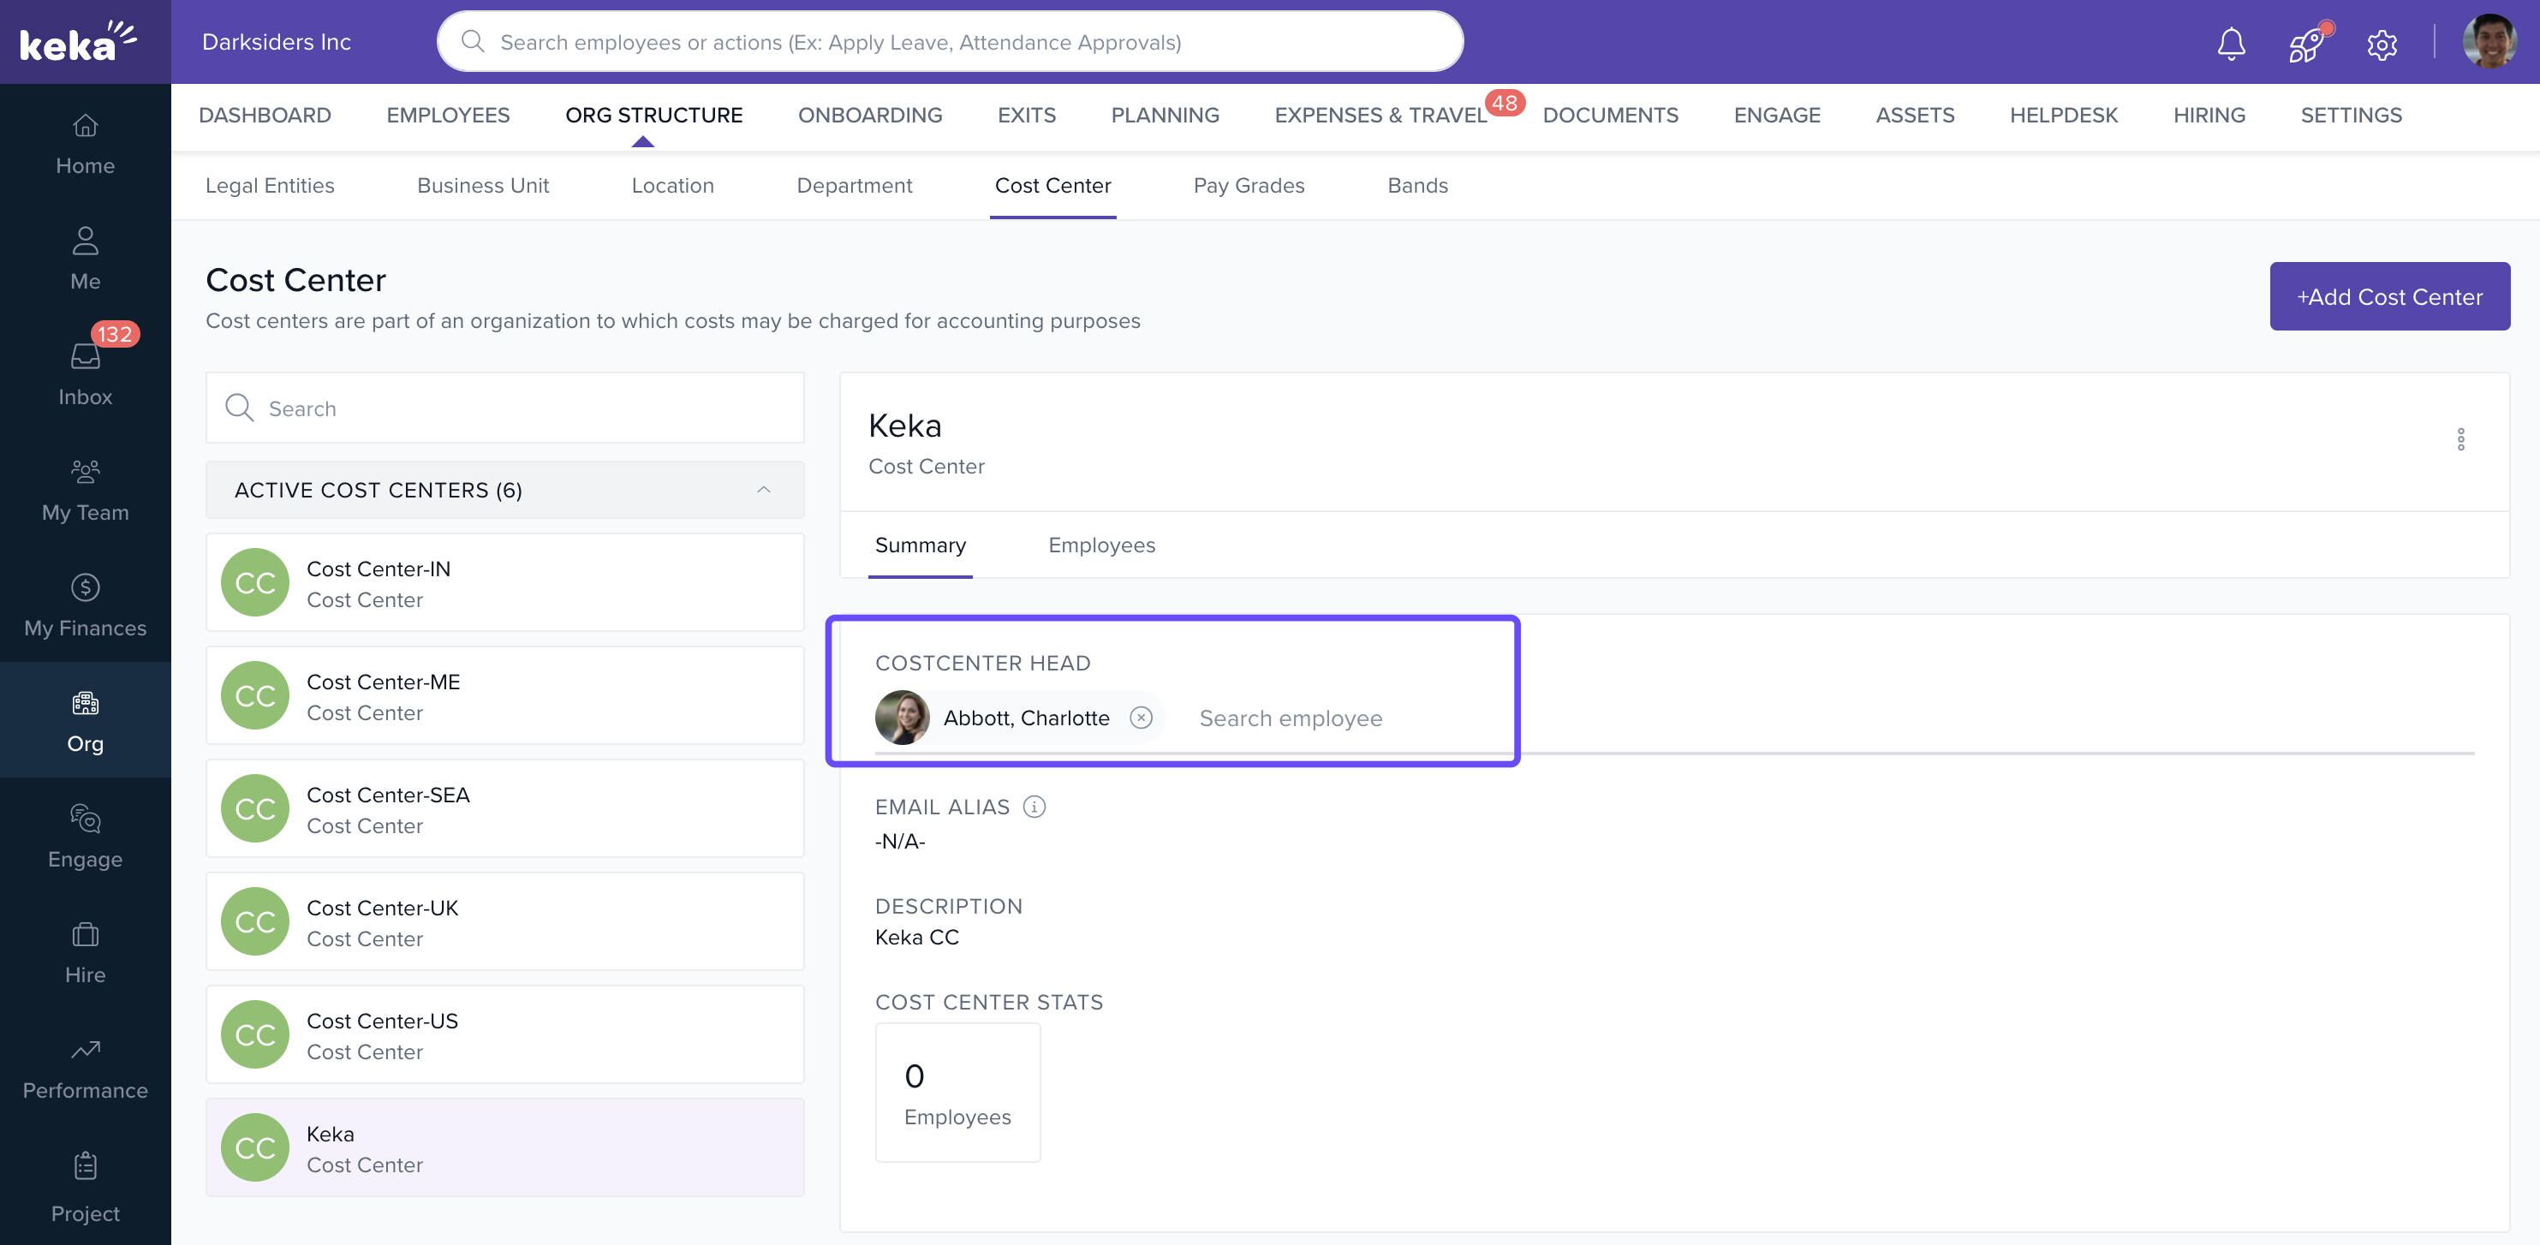Viewport: 2540px width, 1245px height.
Task: Go to My Finances in sidebar
Action: coord(85,605)
